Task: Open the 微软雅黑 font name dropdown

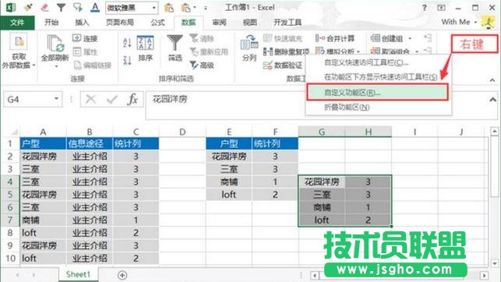Action: point(154,7)
